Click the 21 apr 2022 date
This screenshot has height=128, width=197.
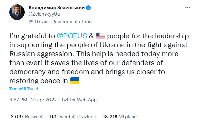[44, 100]
